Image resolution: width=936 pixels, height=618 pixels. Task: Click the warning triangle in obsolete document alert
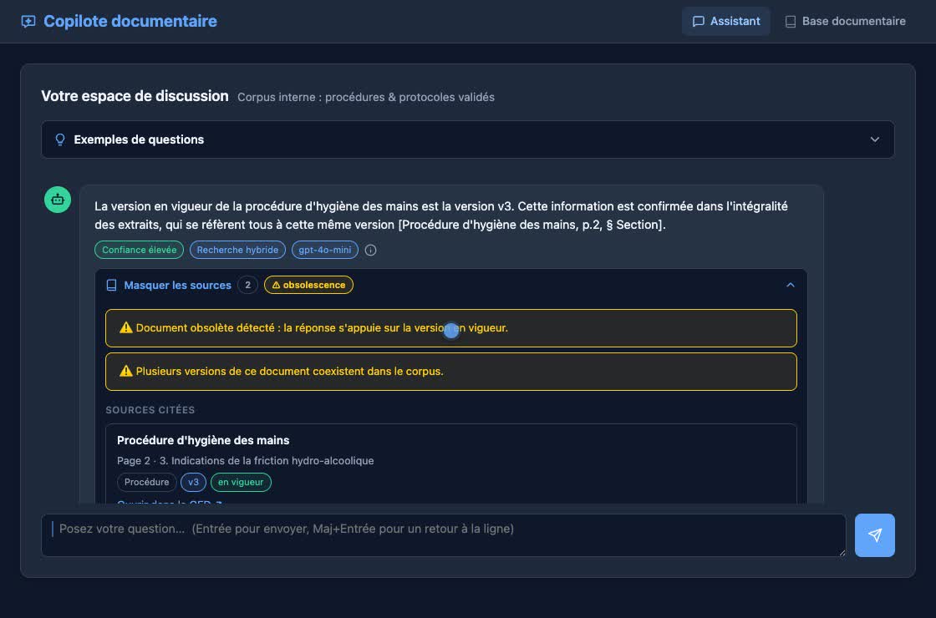(126, 327)
